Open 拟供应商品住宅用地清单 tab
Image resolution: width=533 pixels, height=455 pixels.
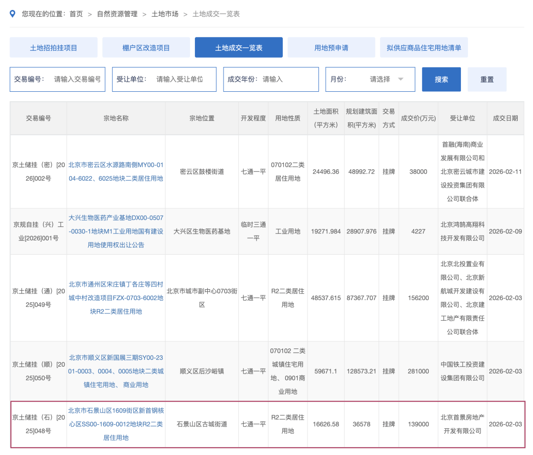point(423,48)
